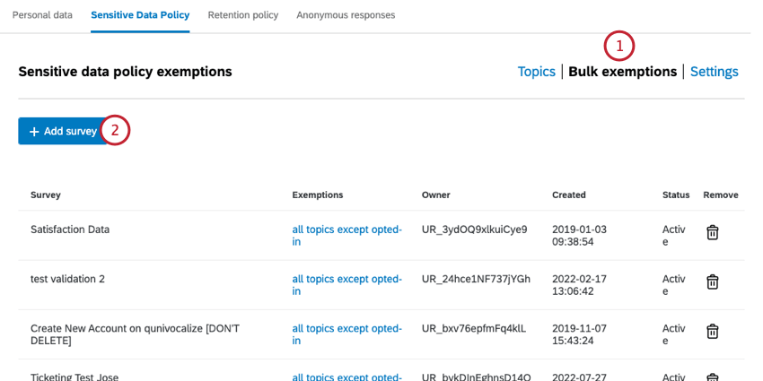
Task: Click the Owner column header
Action: [x=435, y=195]
